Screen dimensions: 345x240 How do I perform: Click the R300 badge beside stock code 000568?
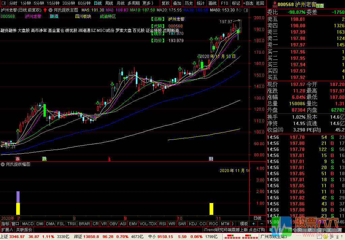click(x=274, y=5)
